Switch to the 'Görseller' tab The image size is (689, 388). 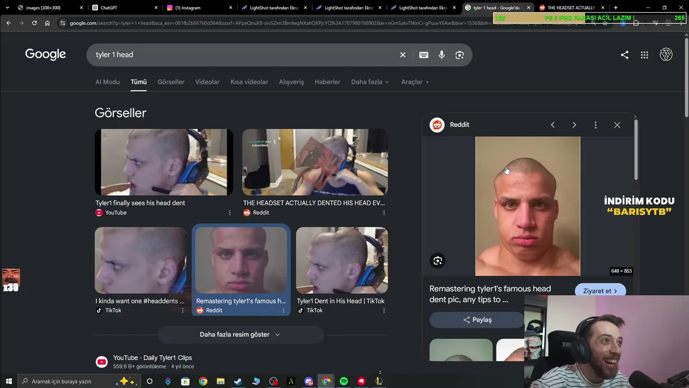[171, 82]
